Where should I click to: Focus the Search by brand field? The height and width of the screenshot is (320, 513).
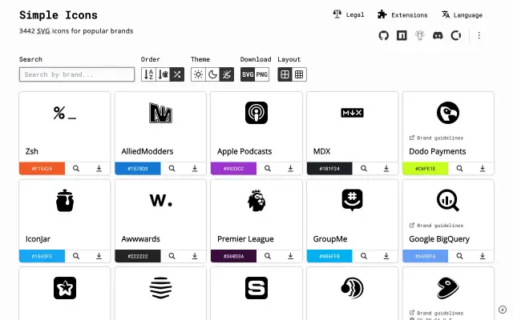[77, 74]
